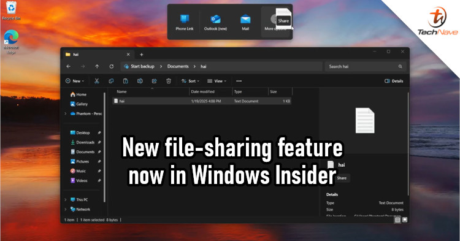Viewport: 460px width, 241px height.
Task: Switch to details list view icon
Action: [x=397, y=220]
